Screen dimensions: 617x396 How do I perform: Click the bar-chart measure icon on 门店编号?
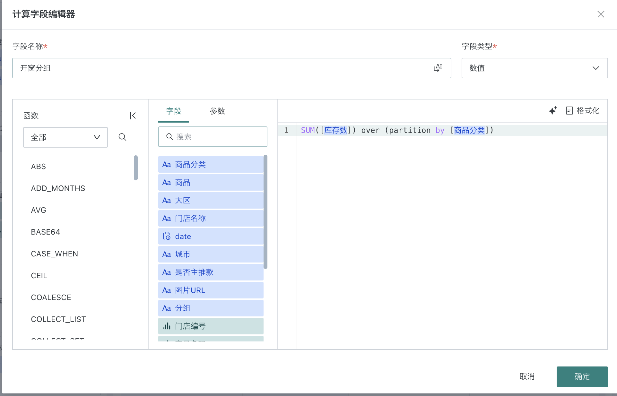167,326
